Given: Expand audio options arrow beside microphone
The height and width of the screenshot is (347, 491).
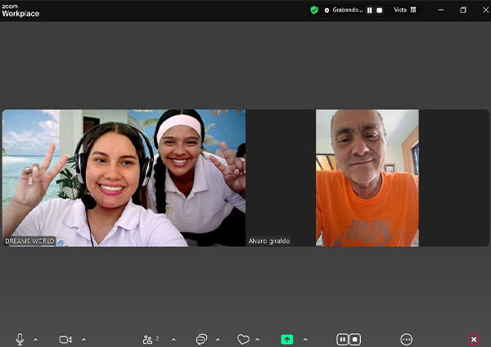Looking at the screenshot, I should [36, 339].
